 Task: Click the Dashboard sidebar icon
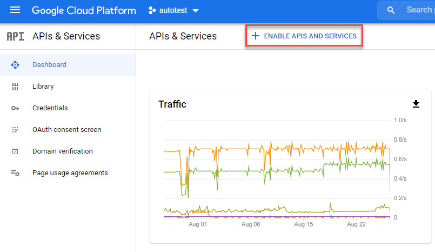pos(15,65)
